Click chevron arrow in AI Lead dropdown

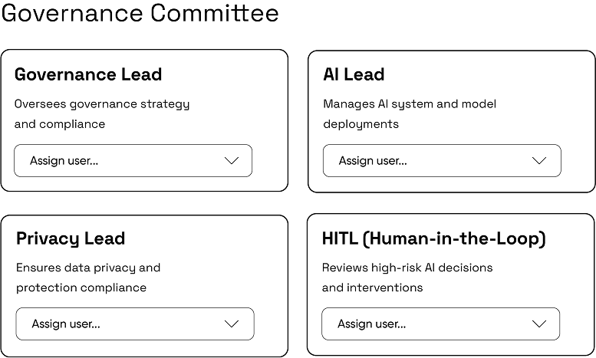[539, 161]
